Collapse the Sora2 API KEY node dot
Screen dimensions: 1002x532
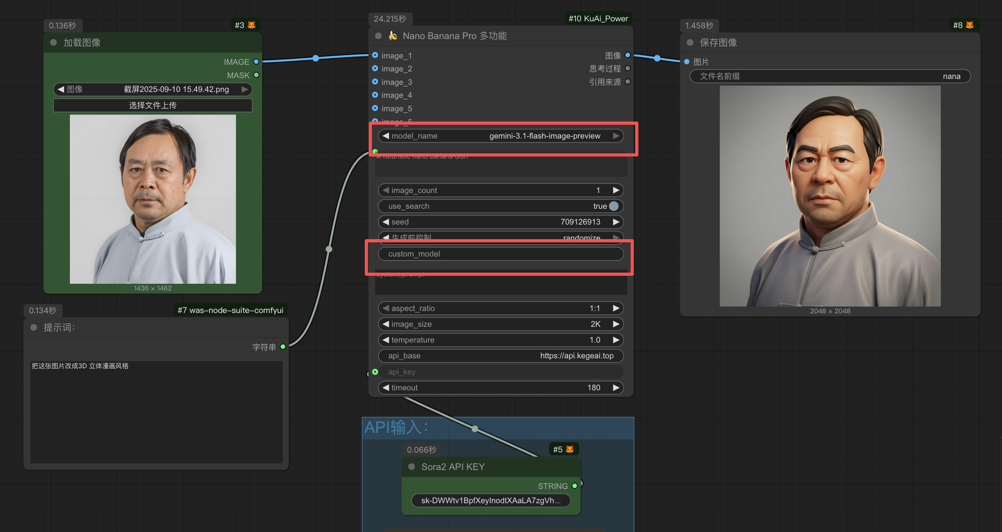click(x=411, y=466)
